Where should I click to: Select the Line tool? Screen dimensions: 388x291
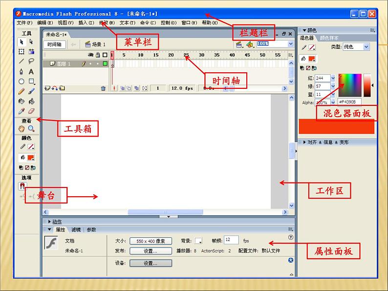click(x=22, y=61)
